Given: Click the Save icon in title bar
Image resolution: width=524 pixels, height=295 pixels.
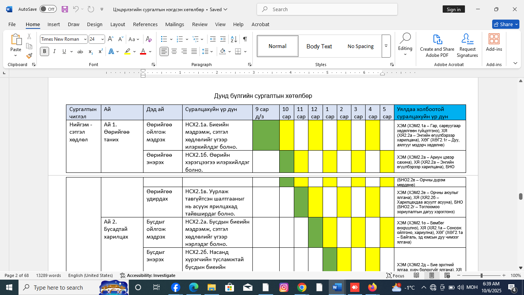Looking at the screenshot, I should [x=65, y=9].
